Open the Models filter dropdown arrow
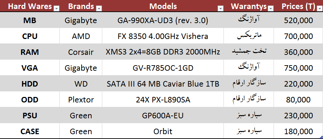This screenshot has width=323, height=139. (220, 8)
